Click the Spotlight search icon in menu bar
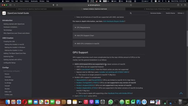188x106 pixels. (x=166, y=1)
